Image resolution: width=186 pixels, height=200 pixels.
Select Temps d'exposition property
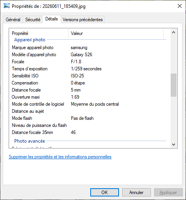(x=30, y=69)
